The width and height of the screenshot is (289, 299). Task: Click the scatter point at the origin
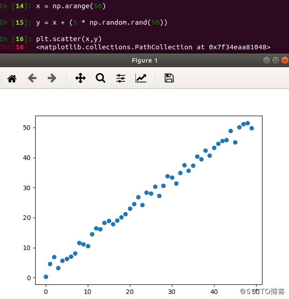tap(46, 277)
